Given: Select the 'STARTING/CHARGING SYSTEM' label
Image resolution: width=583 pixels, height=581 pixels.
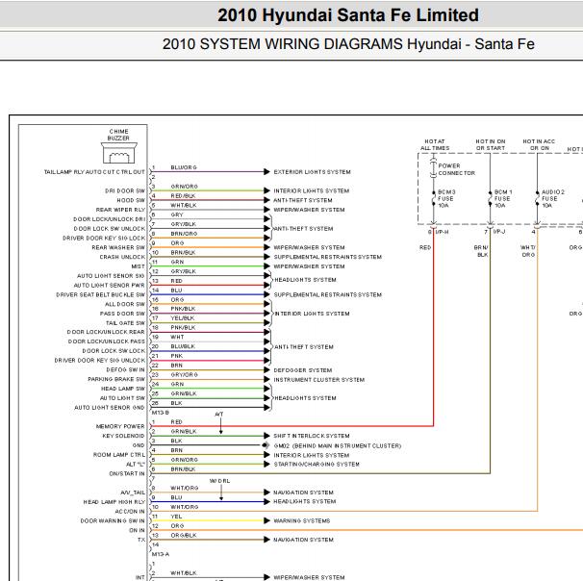Looking at the screenshot, I should [317, 465].
